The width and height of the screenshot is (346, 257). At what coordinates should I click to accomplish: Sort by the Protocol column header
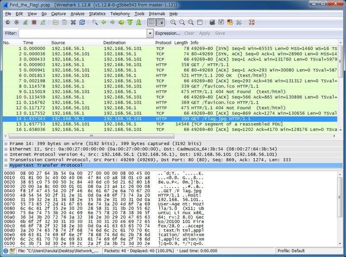coord(163,42)
